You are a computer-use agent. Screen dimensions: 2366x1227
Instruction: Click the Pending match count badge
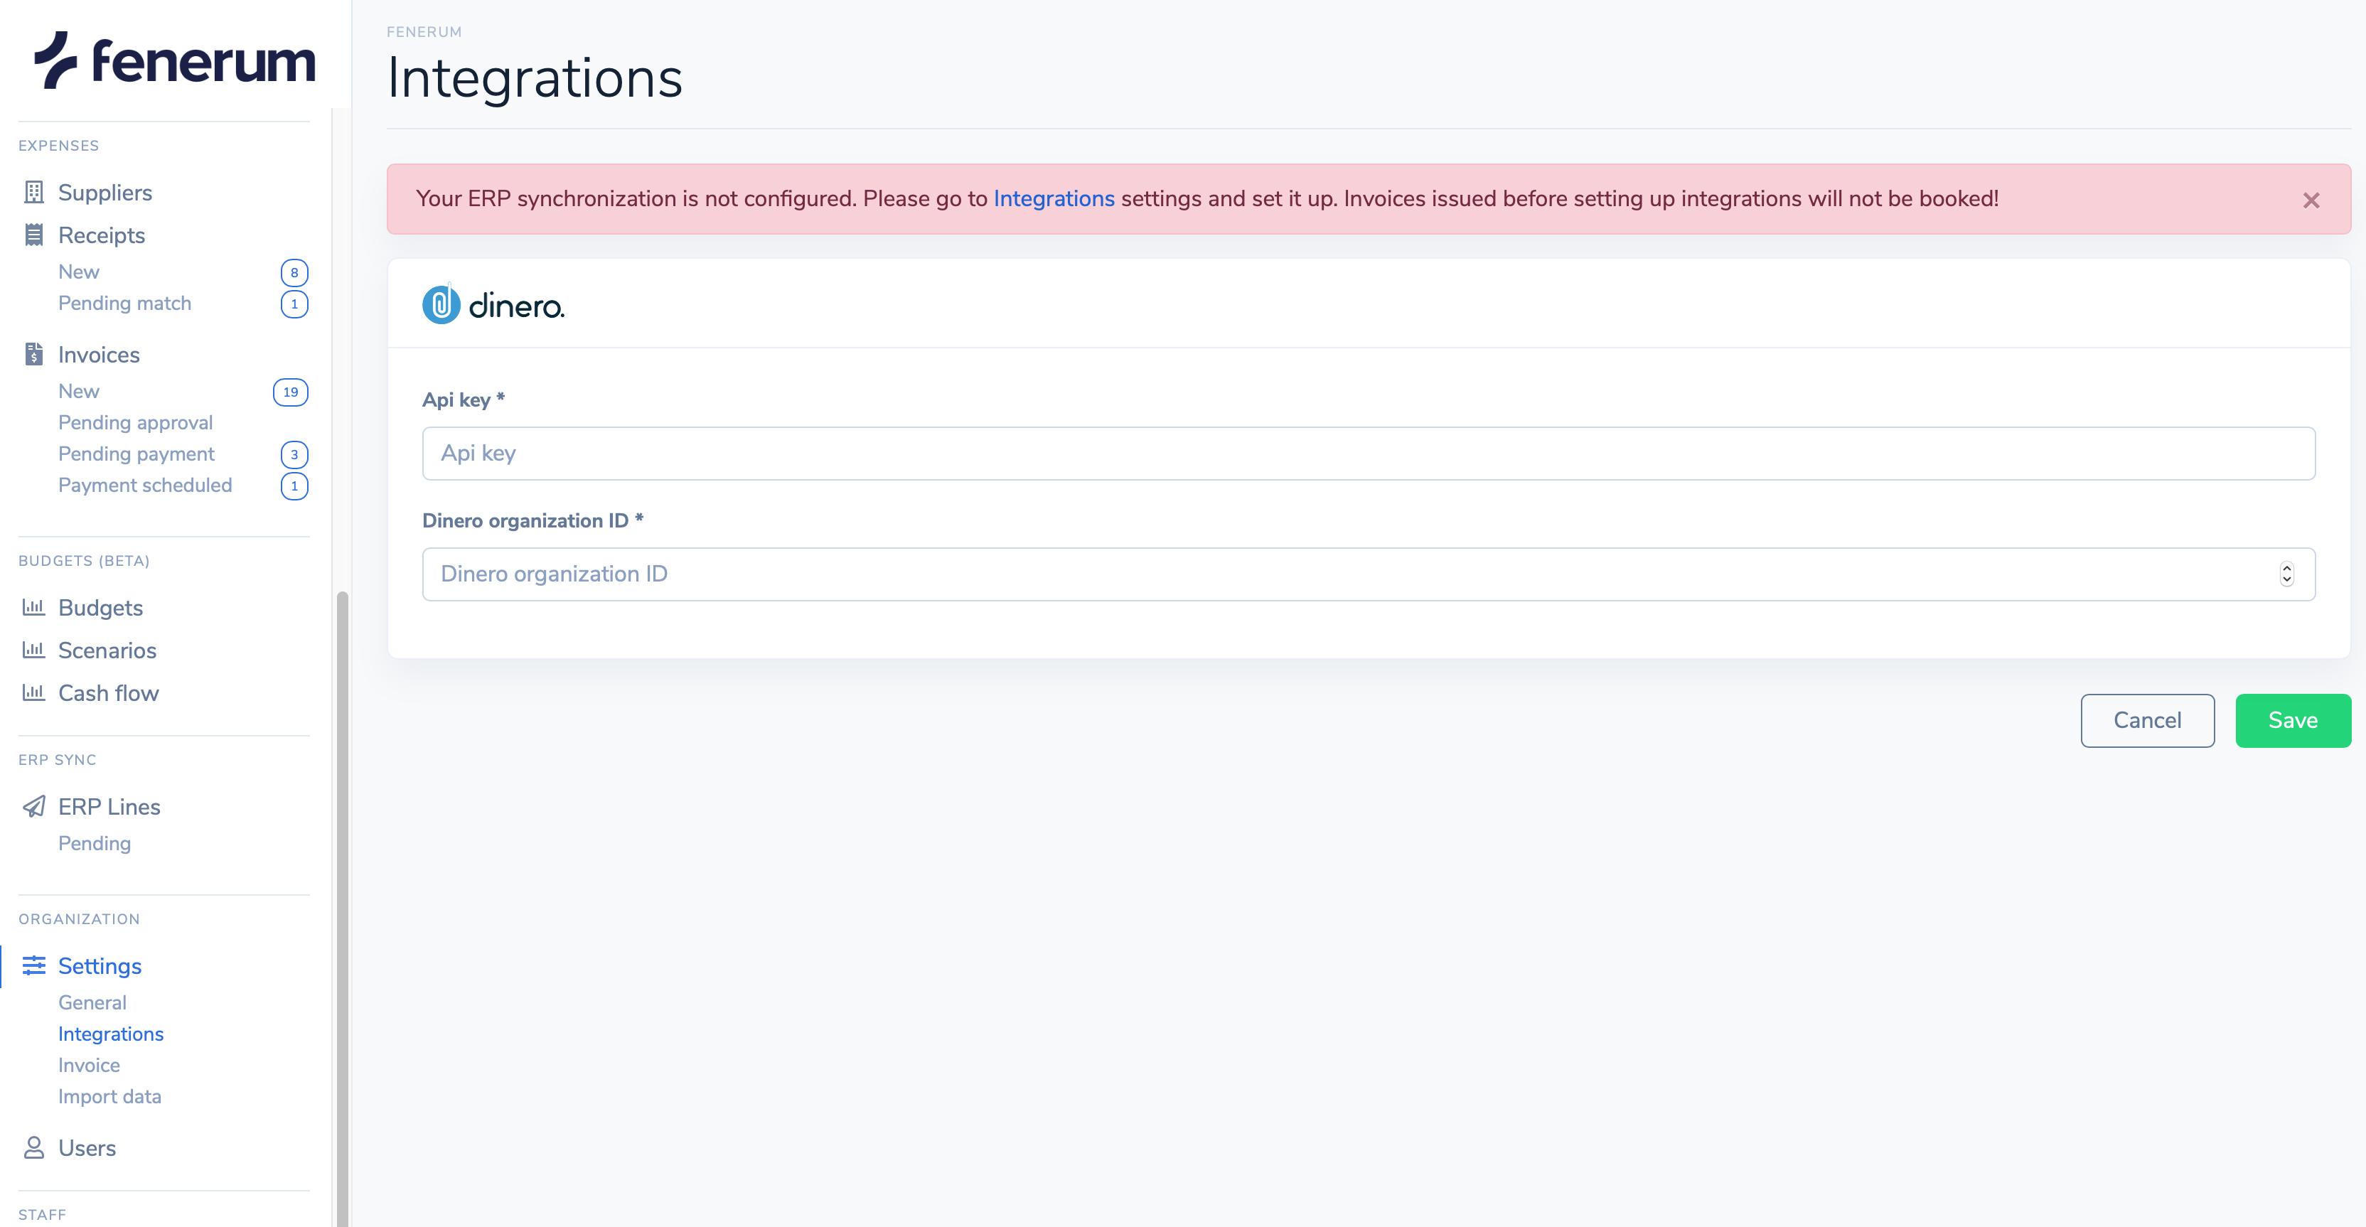point(294,304)
